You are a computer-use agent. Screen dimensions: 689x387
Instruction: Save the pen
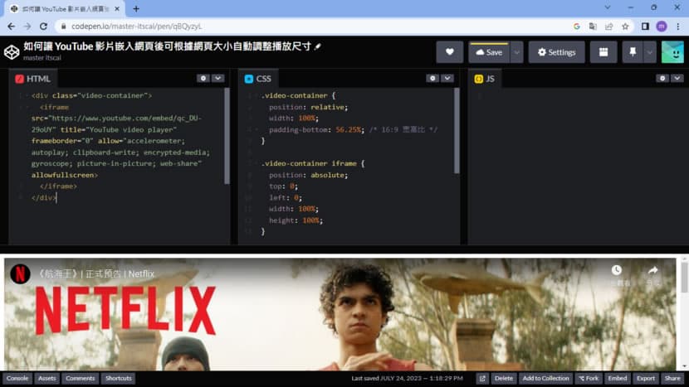[489, 52]
